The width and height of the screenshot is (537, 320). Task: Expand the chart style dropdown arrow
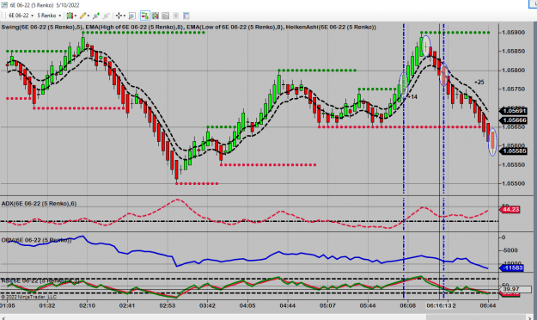click(x=76, y=15)
